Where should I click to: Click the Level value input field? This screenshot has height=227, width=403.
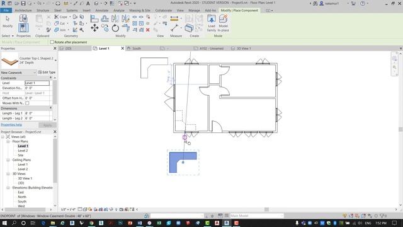point(37,83)
